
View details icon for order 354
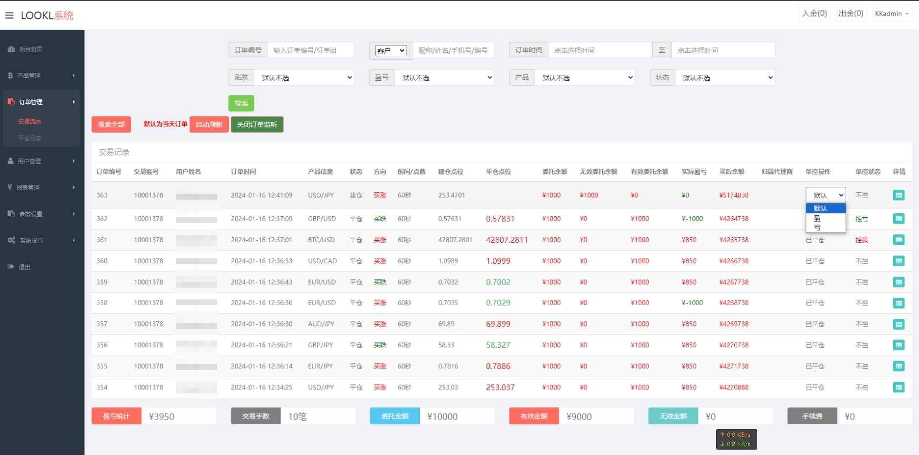[898, 387]
